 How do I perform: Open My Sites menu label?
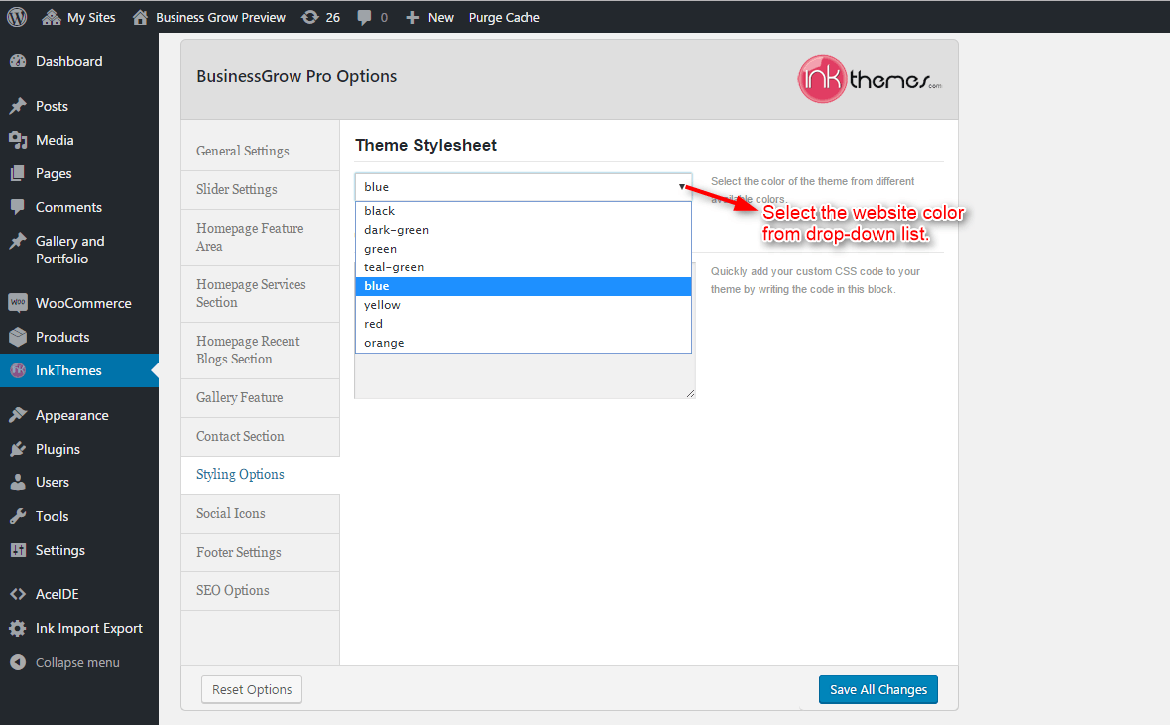pos(91,17)
